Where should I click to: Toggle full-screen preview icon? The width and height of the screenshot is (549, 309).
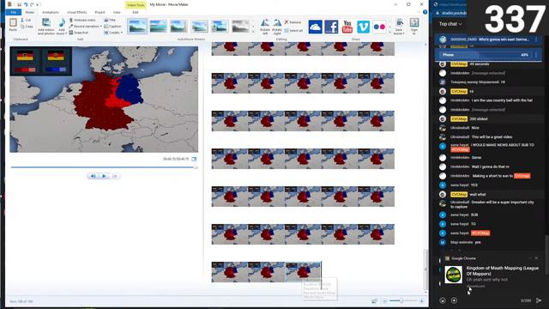coord(195,159)
